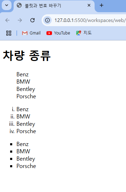Click BMW in the square bullet list

coord(23,151)
